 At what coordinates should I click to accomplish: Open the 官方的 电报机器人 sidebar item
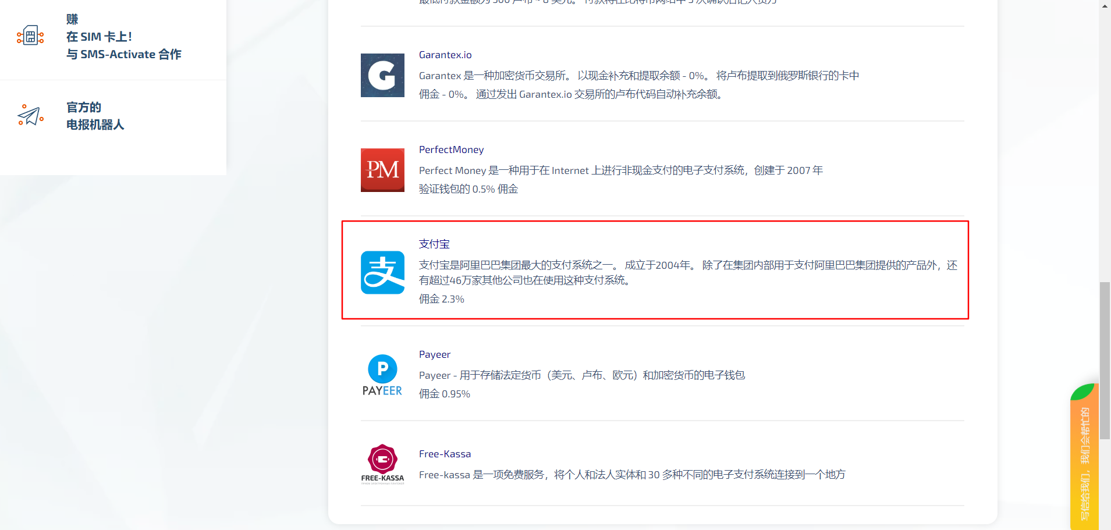tap(95, 116)
